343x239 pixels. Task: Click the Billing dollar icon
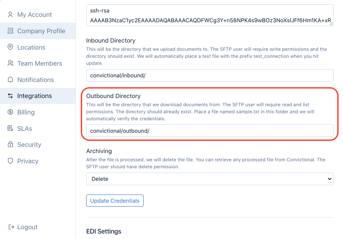point(11,112)
